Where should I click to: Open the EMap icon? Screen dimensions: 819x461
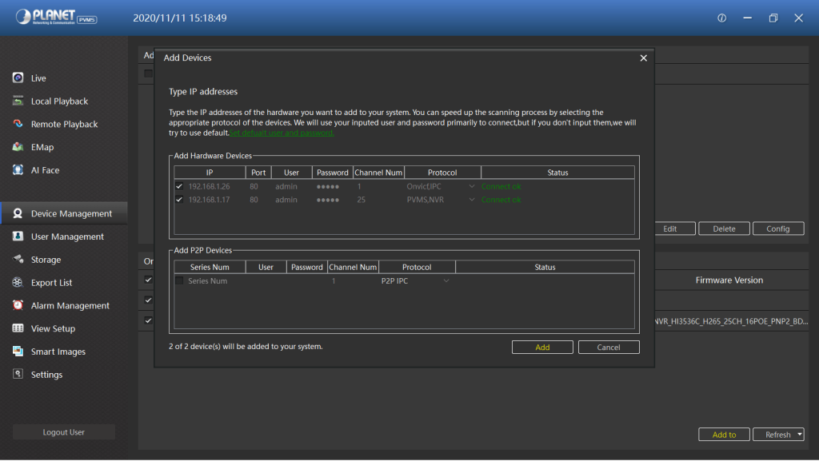click(x=18, y=146)
